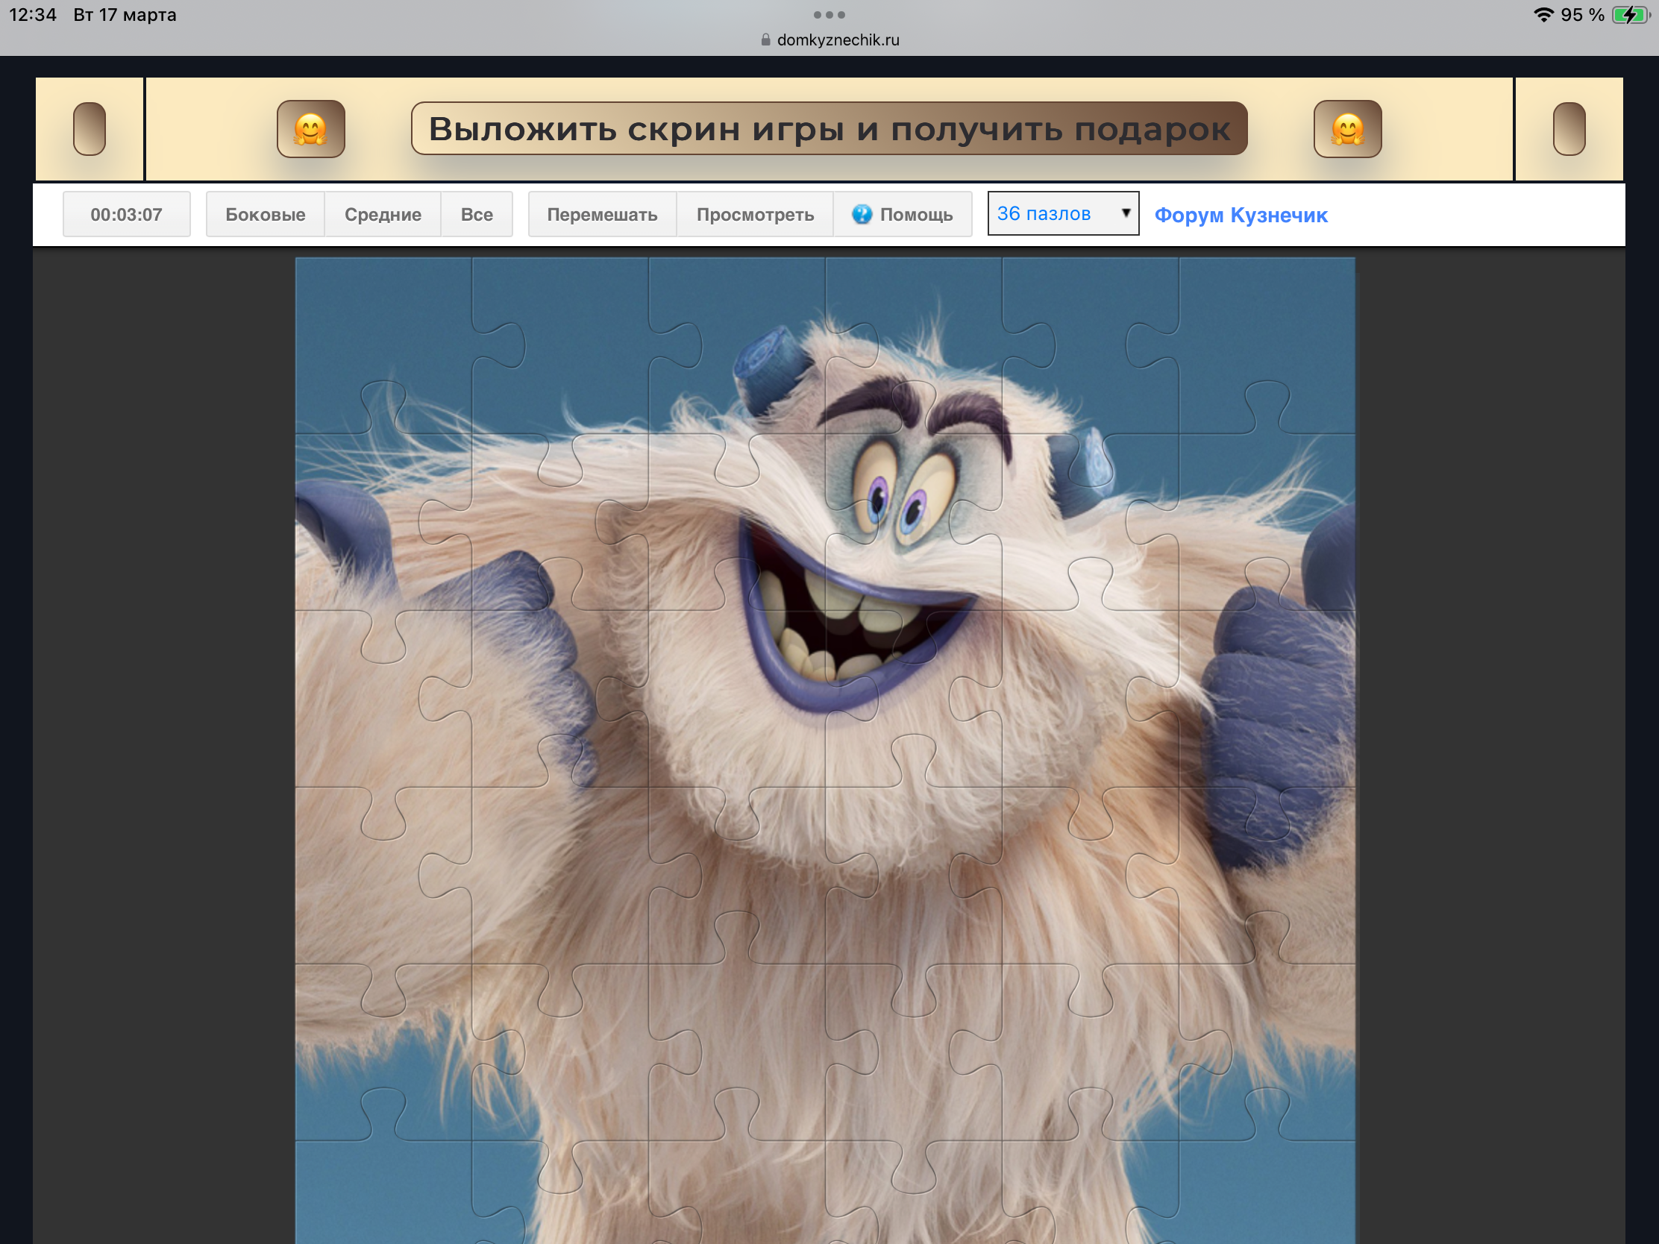The width and height of the screenshot is (1659, 1244).
Task: Click the blue question mark help icon
Action: tap(862, 215)
